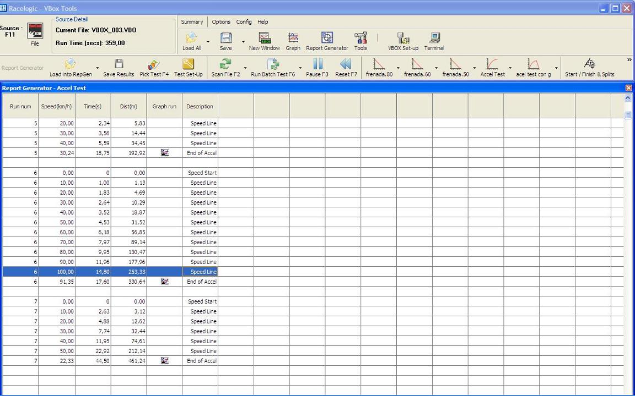The height and width of the screenshot is (396, 635).
Task: Open a New Window
Action: pyautogui.click(x=265, y=42)
